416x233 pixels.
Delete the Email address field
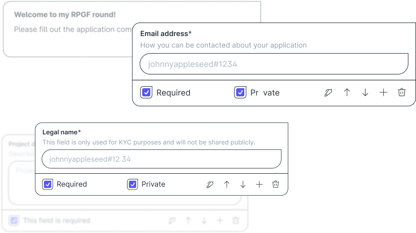[x=402, y=92]
